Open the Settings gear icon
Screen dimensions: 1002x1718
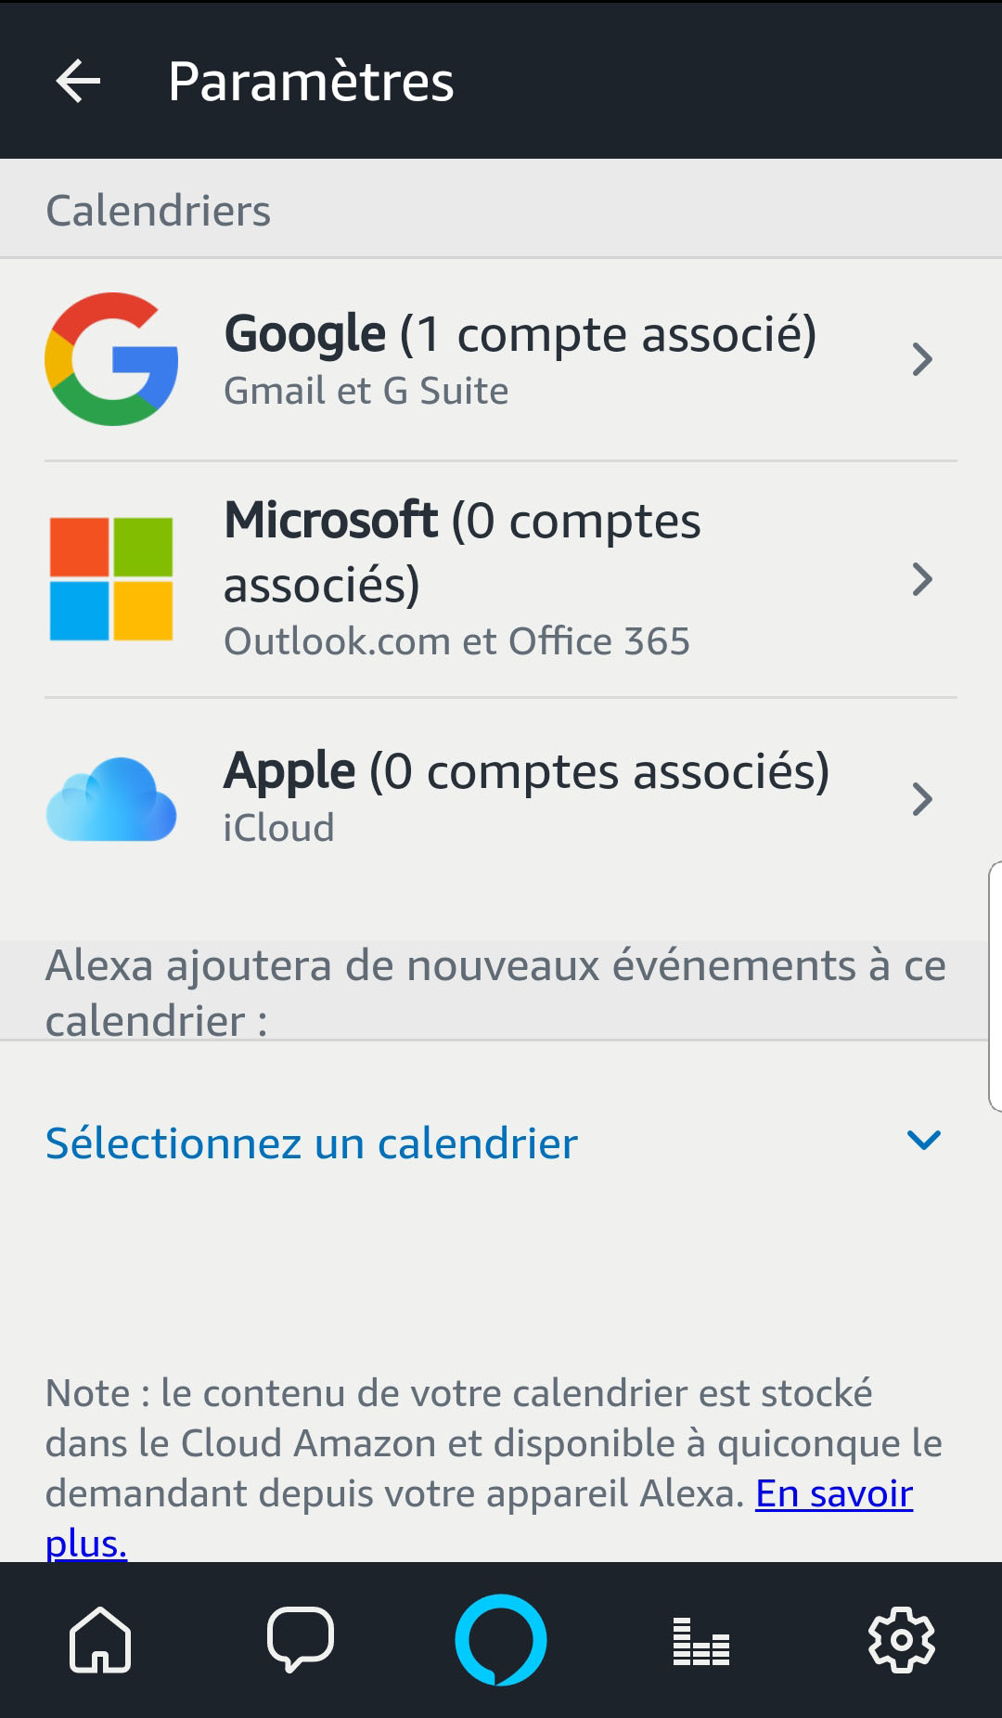[902, 1640]
